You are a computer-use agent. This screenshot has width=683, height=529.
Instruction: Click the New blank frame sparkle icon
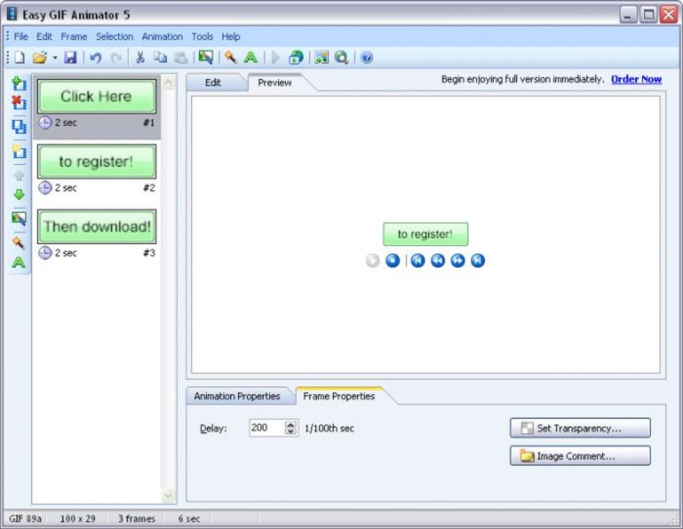click(19, 151)
